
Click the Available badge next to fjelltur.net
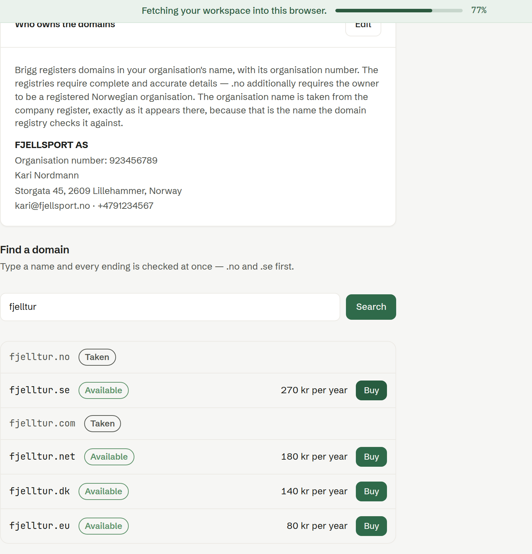(x=109, y=457)
